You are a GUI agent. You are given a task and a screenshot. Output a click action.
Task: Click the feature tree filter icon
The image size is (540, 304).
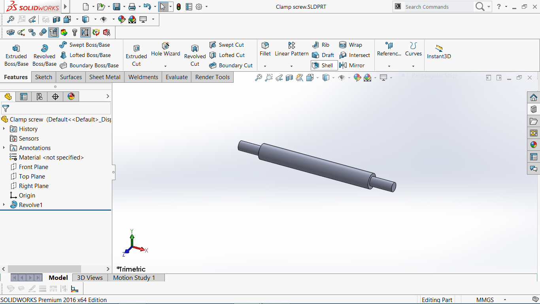point(6,108)
